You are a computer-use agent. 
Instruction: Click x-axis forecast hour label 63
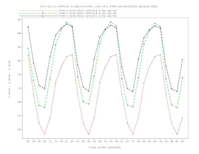144,141
